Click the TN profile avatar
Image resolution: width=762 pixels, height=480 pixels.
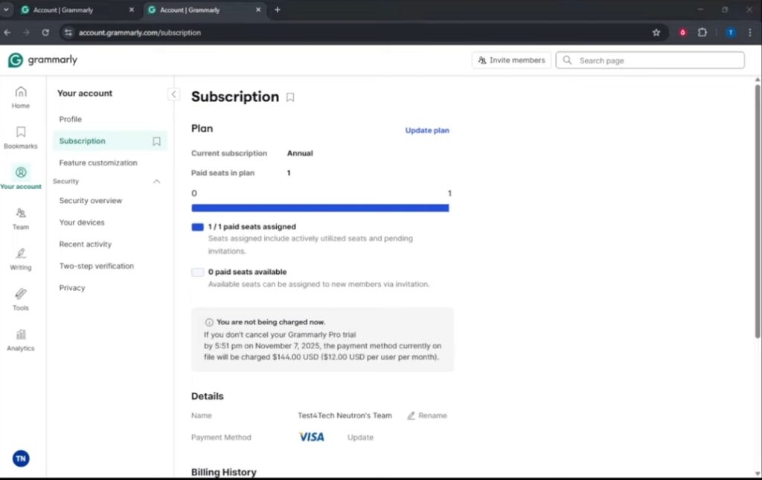click(21, 458)
